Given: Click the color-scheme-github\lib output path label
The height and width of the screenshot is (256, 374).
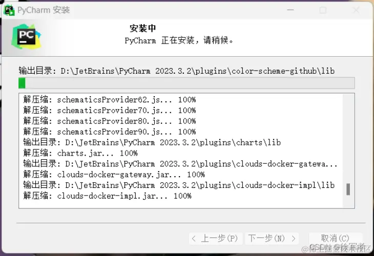Looking at the screenshot, I should tap(177, 71).
